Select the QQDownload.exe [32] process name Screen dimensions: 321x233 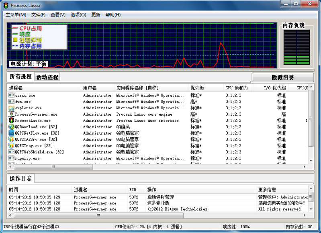[36, 127]
